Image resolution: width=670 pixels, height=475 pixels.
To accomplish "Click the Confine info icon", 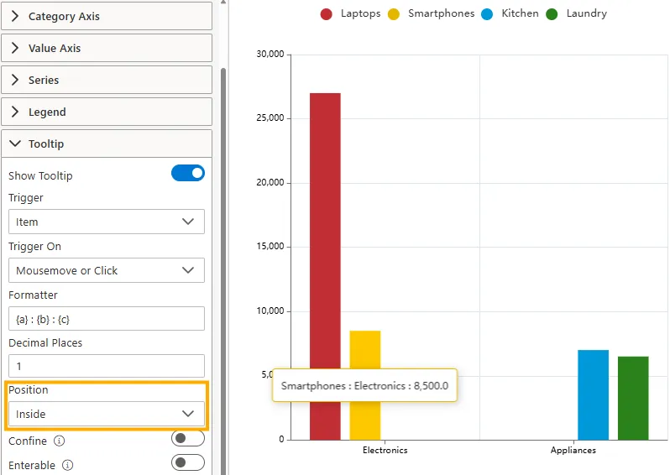I will click(x=60, y=441).
